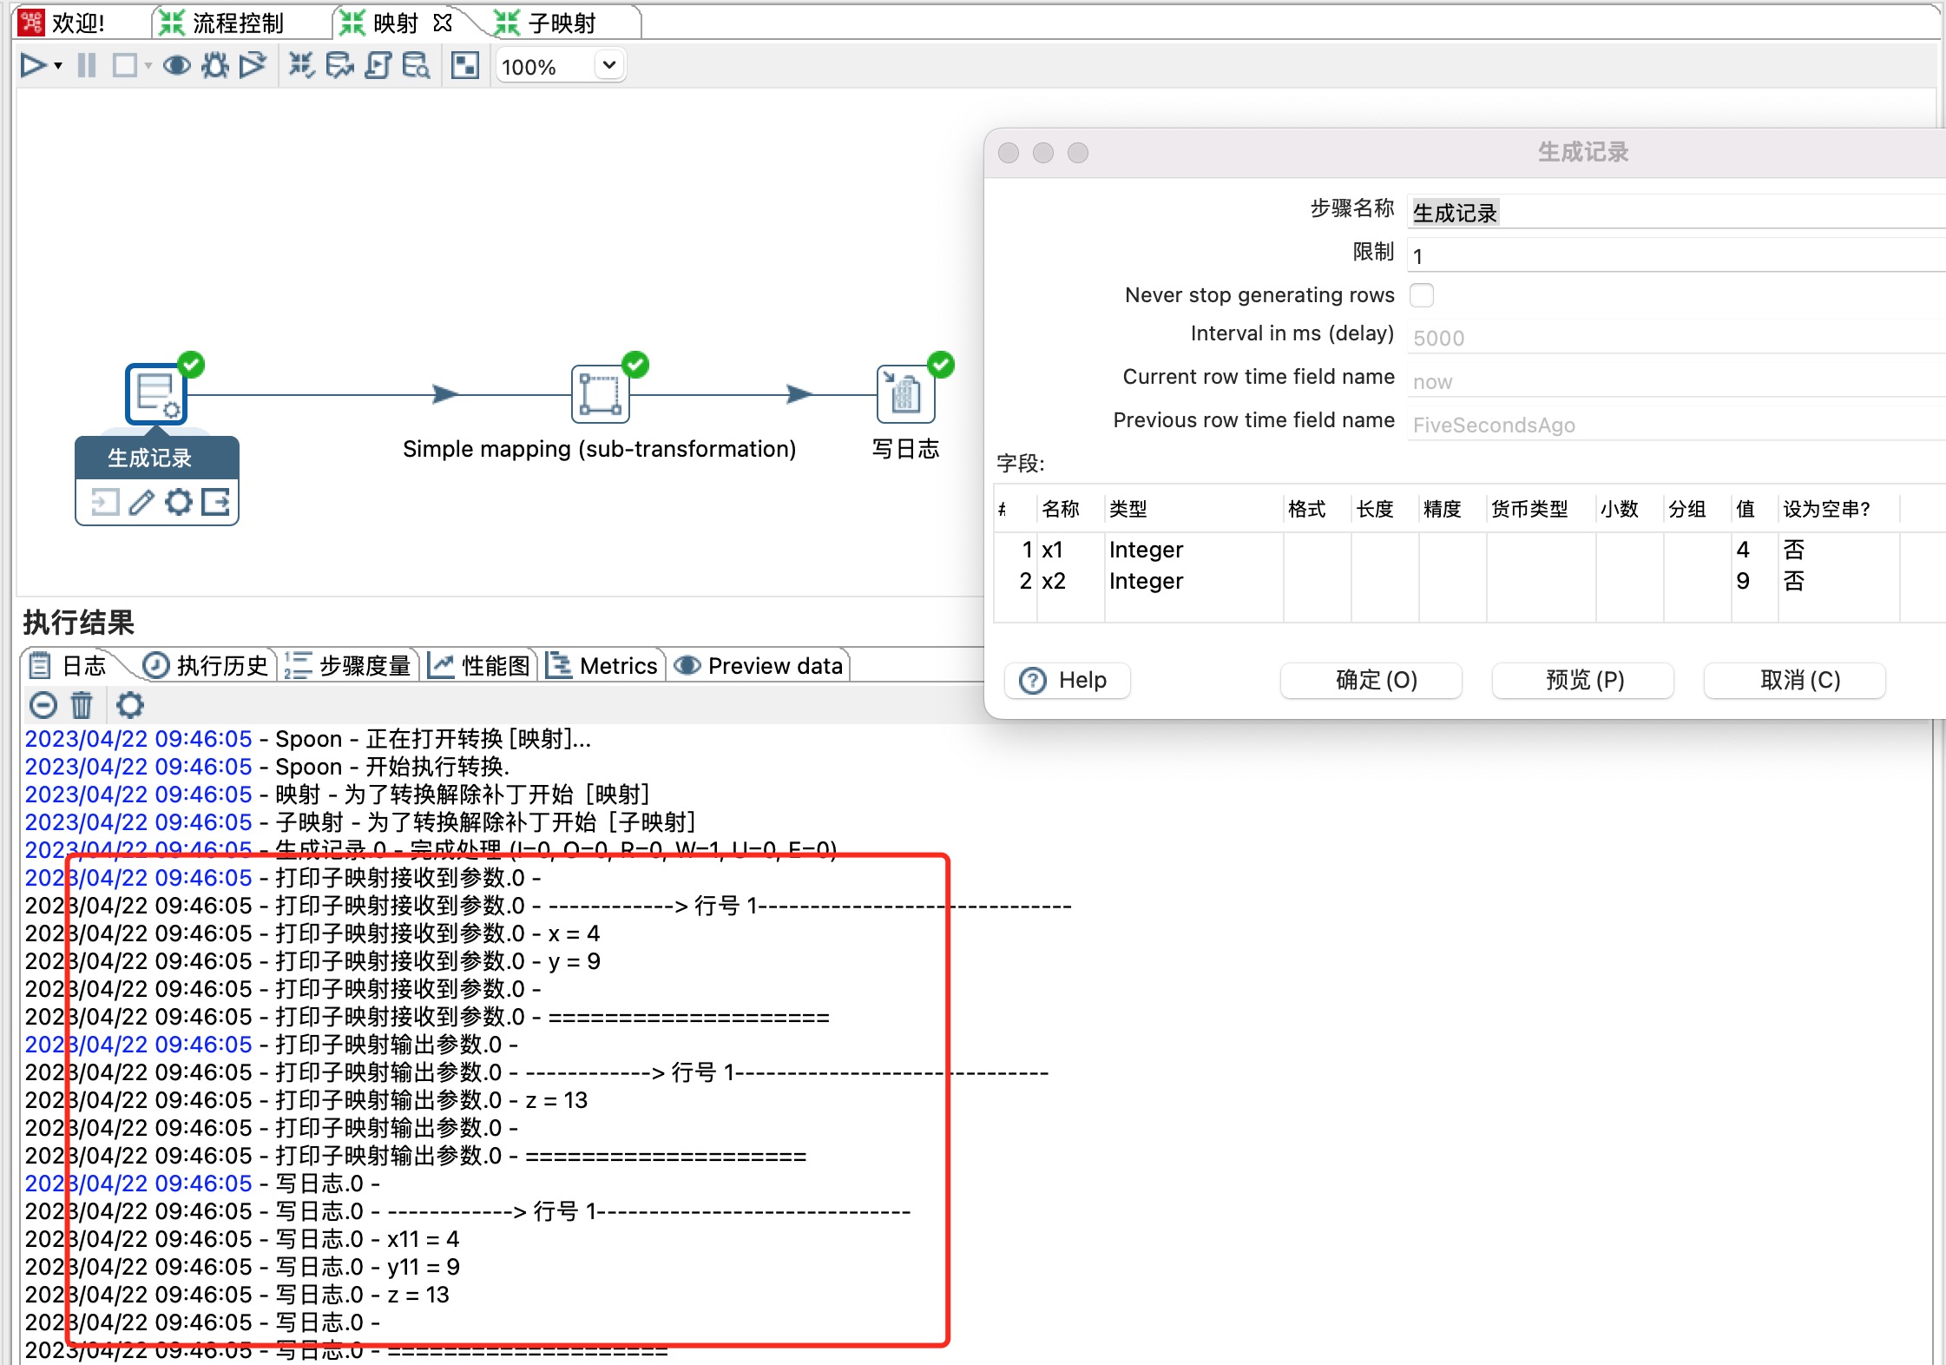This screenshot has width=1946, height=1365.
Task: Click the Debug transformation bug icon
Action: 214,66
